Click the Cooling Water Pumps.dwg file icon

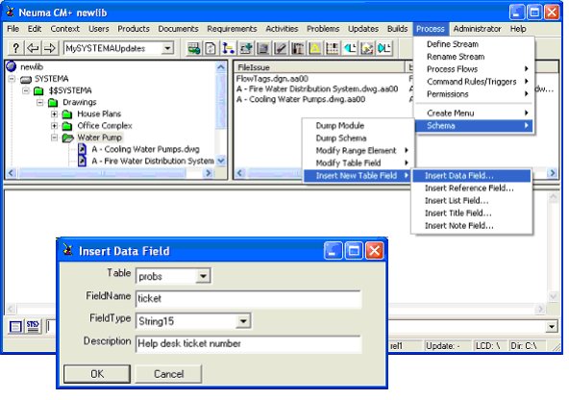point(83,149)
